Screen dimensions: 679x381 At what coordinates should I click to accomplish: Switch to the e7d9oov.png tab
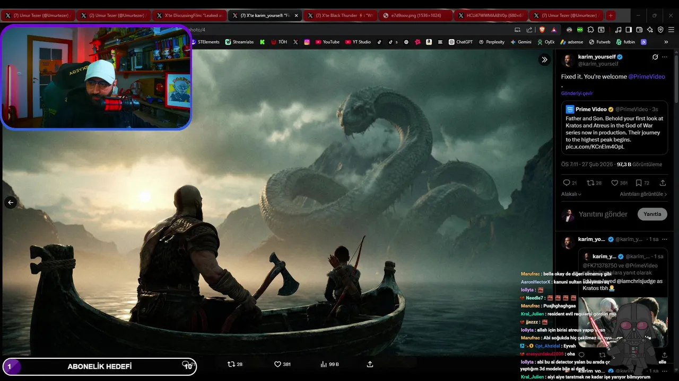coord(415,15)
